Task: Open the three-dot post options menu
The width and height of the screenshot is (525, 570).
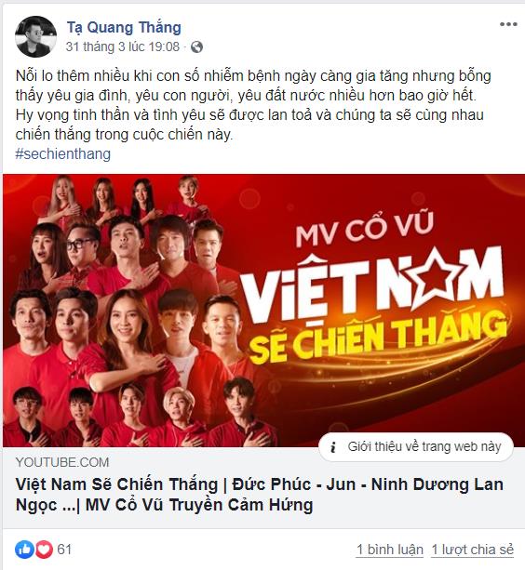Action: (508, 25)
